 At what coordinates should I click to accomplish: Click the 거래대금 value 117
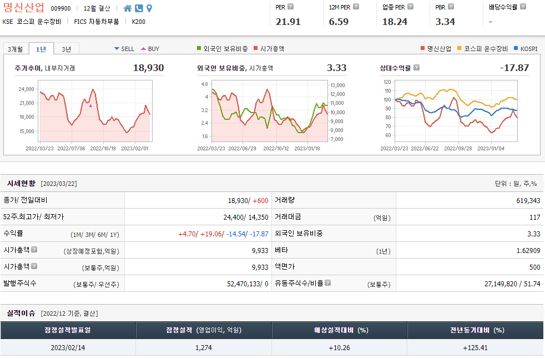point(534,217)
